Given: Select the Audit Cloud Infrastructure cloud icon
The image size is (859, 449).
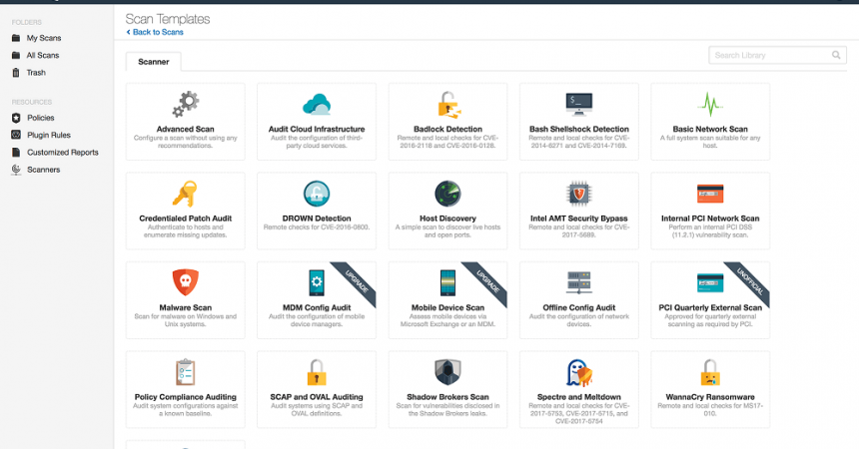Looking at the screenshot, I should 316,105.
